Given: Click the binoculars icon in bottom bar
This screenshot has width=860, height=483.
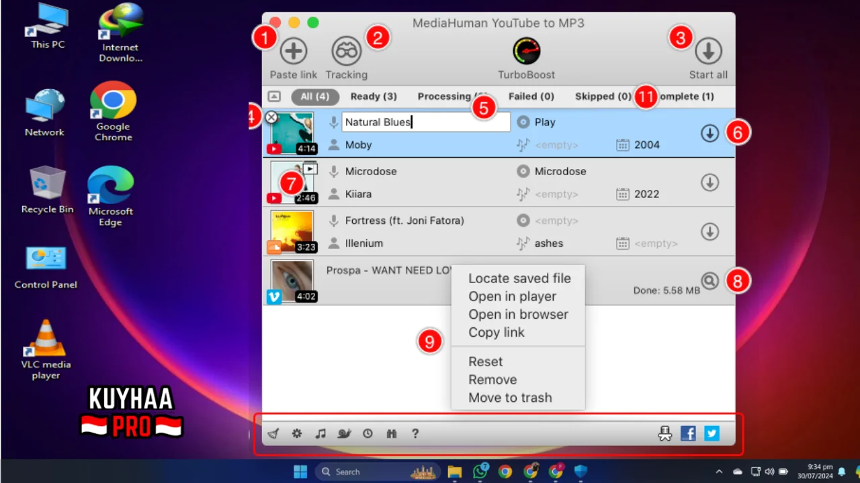Looking at the screenshot, I should coord(392,434).
